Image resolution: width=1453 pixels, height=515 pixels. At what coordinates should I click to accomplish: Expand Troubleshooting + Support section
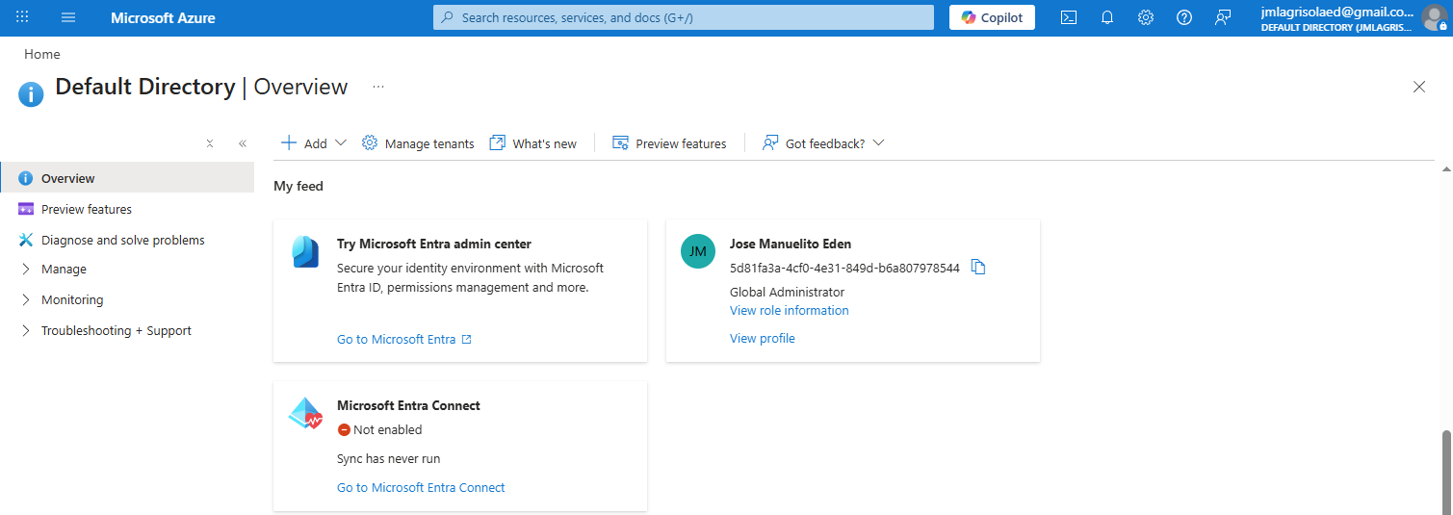tap(116, 331)
